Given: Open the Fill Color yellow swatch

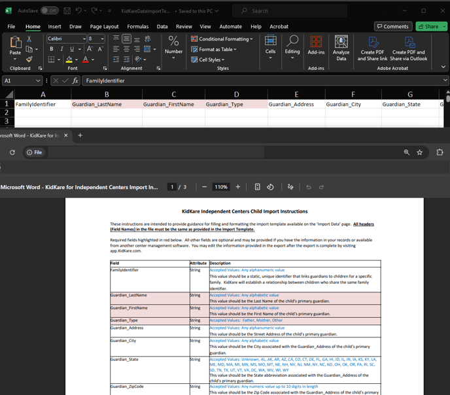Looking at the screenshot, I should [x=69, y=60].
